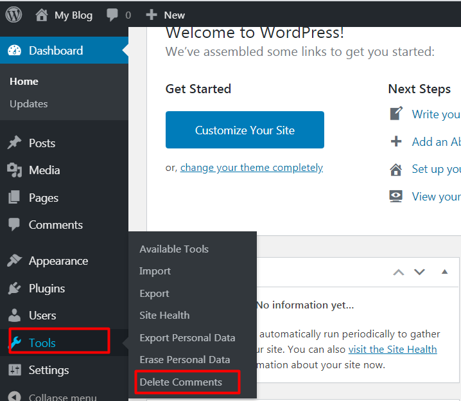Click the plus icon beside Add an About
Viewport: 461px width, 401px height.
pos(396,141)
